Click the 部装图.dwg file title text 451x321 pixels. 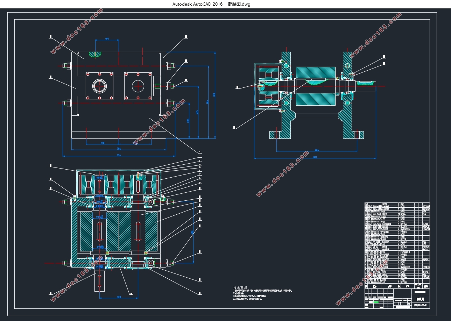click(239, 4)
